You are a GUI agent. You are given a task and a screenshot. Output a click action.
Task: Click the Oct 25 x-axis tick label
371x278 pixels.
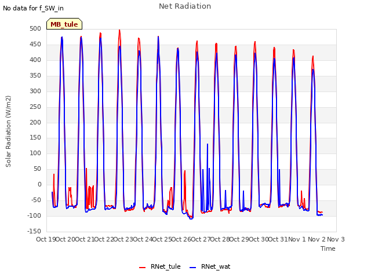point(162,239)
